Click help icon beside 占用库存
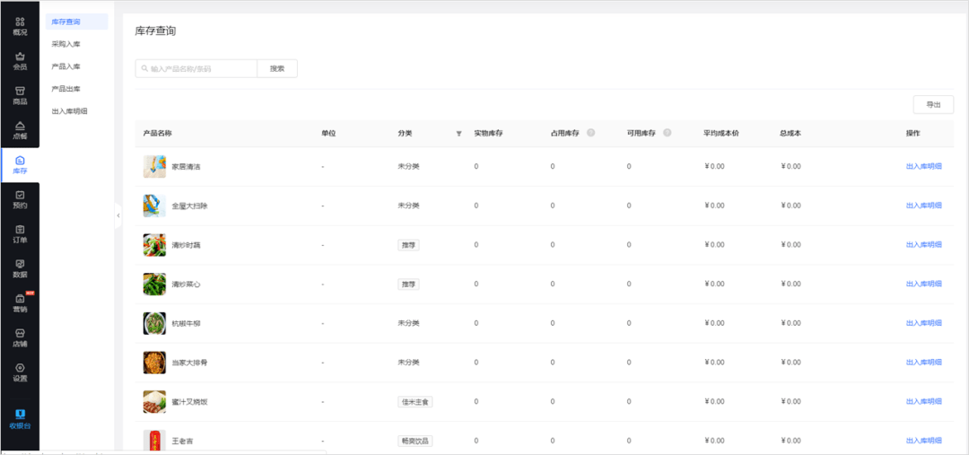 (590, 134)
